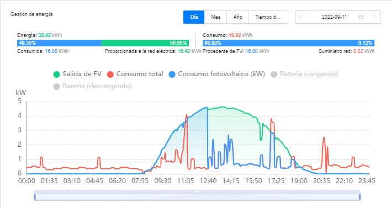Select the Año view tab

(237, 17)
